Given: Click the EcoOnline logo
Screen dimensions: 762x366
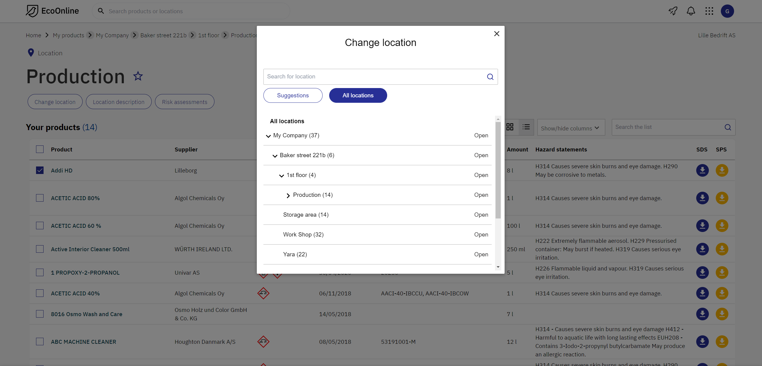Looking at the screenshot, I should click(52, 11).
